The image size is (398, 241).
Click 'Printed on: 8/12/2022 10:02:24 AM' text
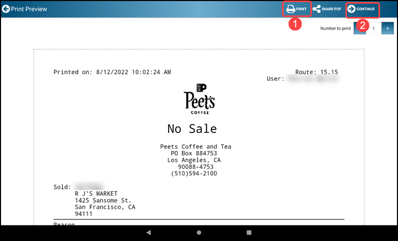point(112,72)
